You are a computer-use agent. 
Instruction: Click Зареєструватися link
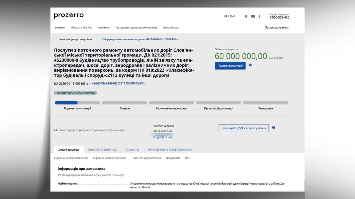[277, 28]
